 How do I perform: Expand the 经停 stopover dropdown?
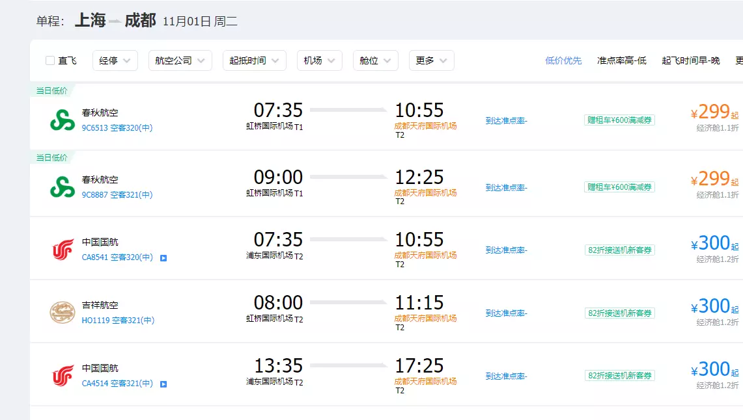tap(115, 60)
